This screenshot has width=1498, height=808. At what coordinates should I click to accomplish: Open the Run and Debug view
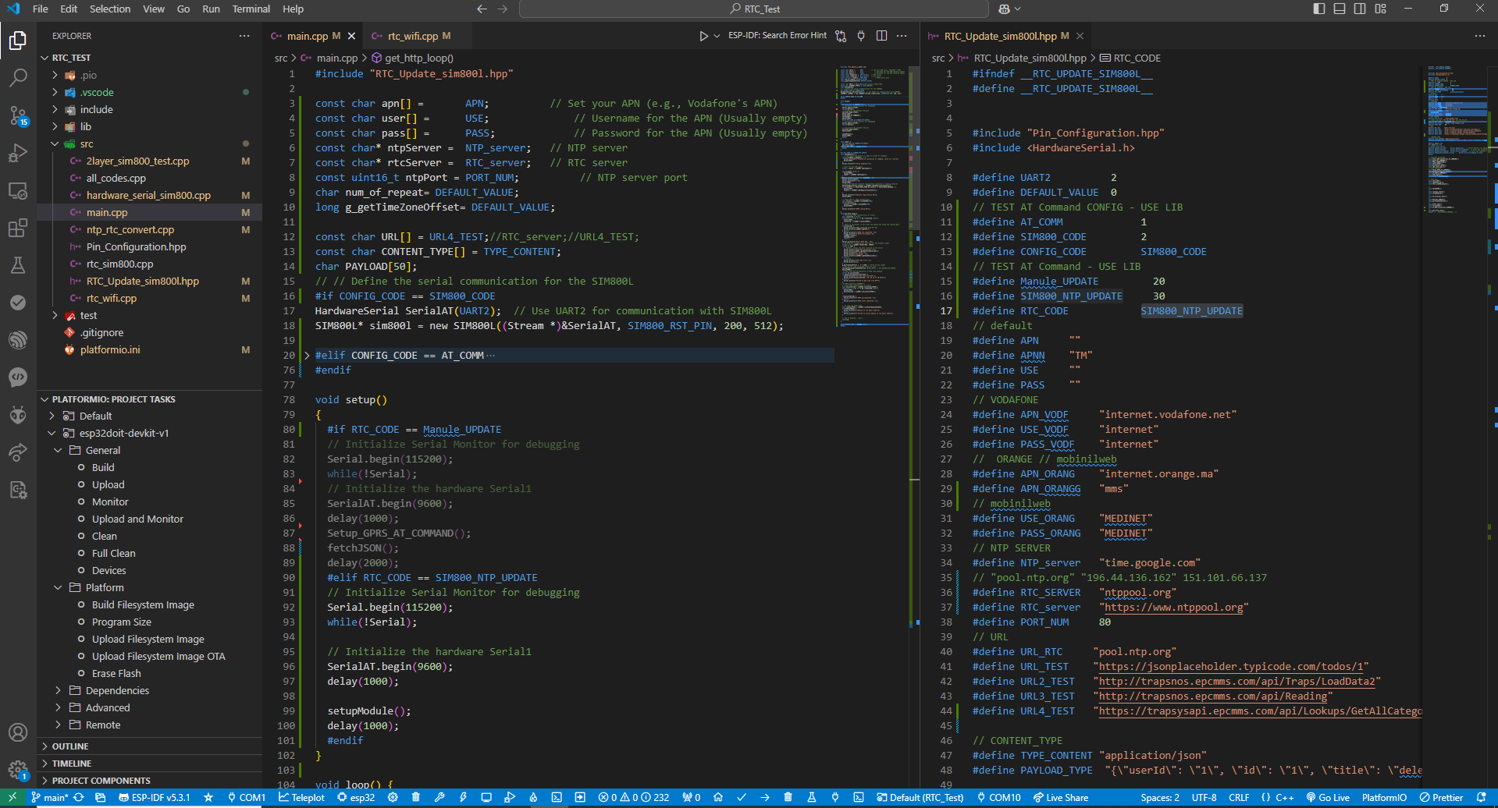18,153
